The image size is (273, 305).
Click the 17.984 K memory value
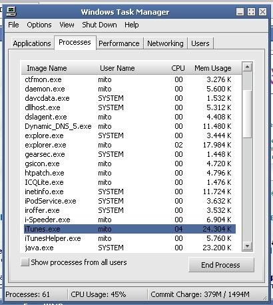point(217,145)
